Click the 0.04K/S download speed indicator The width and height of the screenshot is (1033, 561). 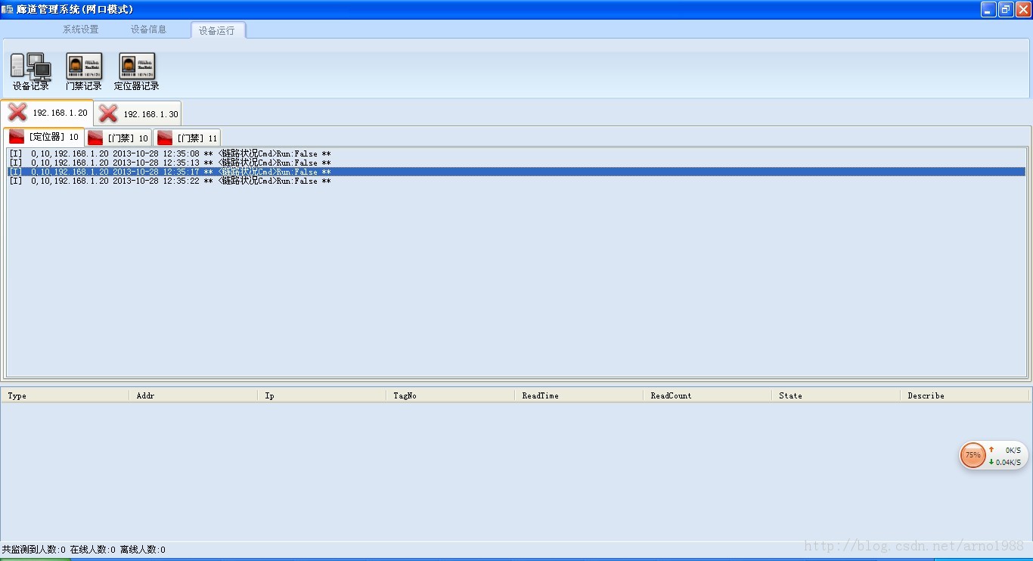point(1006,462)
